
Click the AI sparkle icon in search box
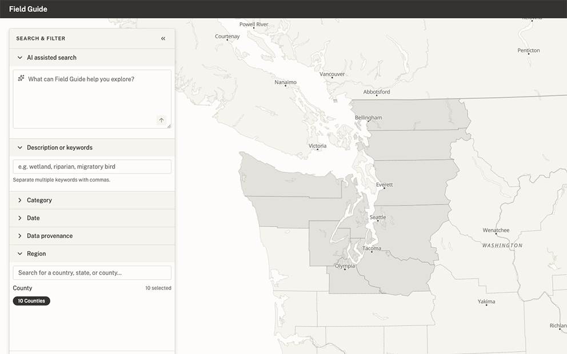click(x=21, y=78)
